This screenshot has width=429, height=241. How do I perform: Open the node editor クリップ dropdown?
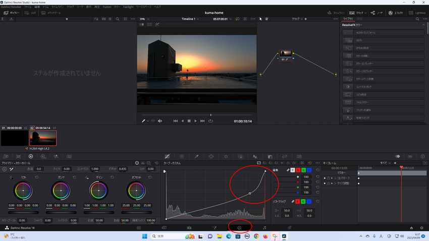(297, 19)
